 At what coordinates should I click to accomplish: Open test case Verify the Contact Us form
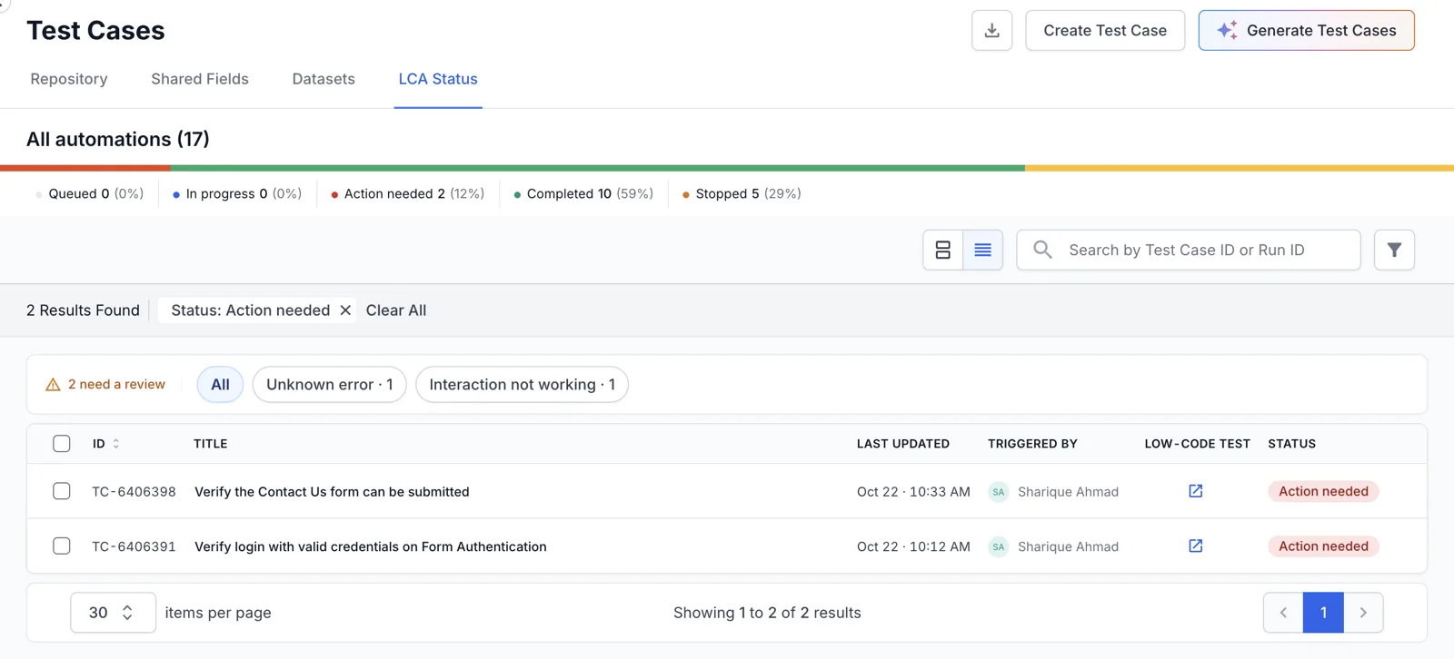coord(332,492)
